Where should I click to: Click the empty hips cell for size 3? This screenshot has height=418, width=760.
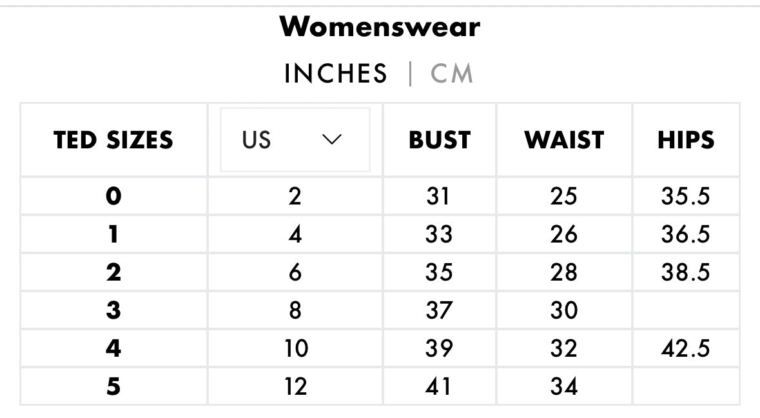point(685,310)
